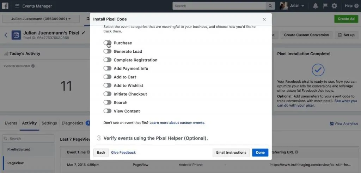Toggle the Add to Cart event
This screenshot has height=173, width=361.
point(107,77)
